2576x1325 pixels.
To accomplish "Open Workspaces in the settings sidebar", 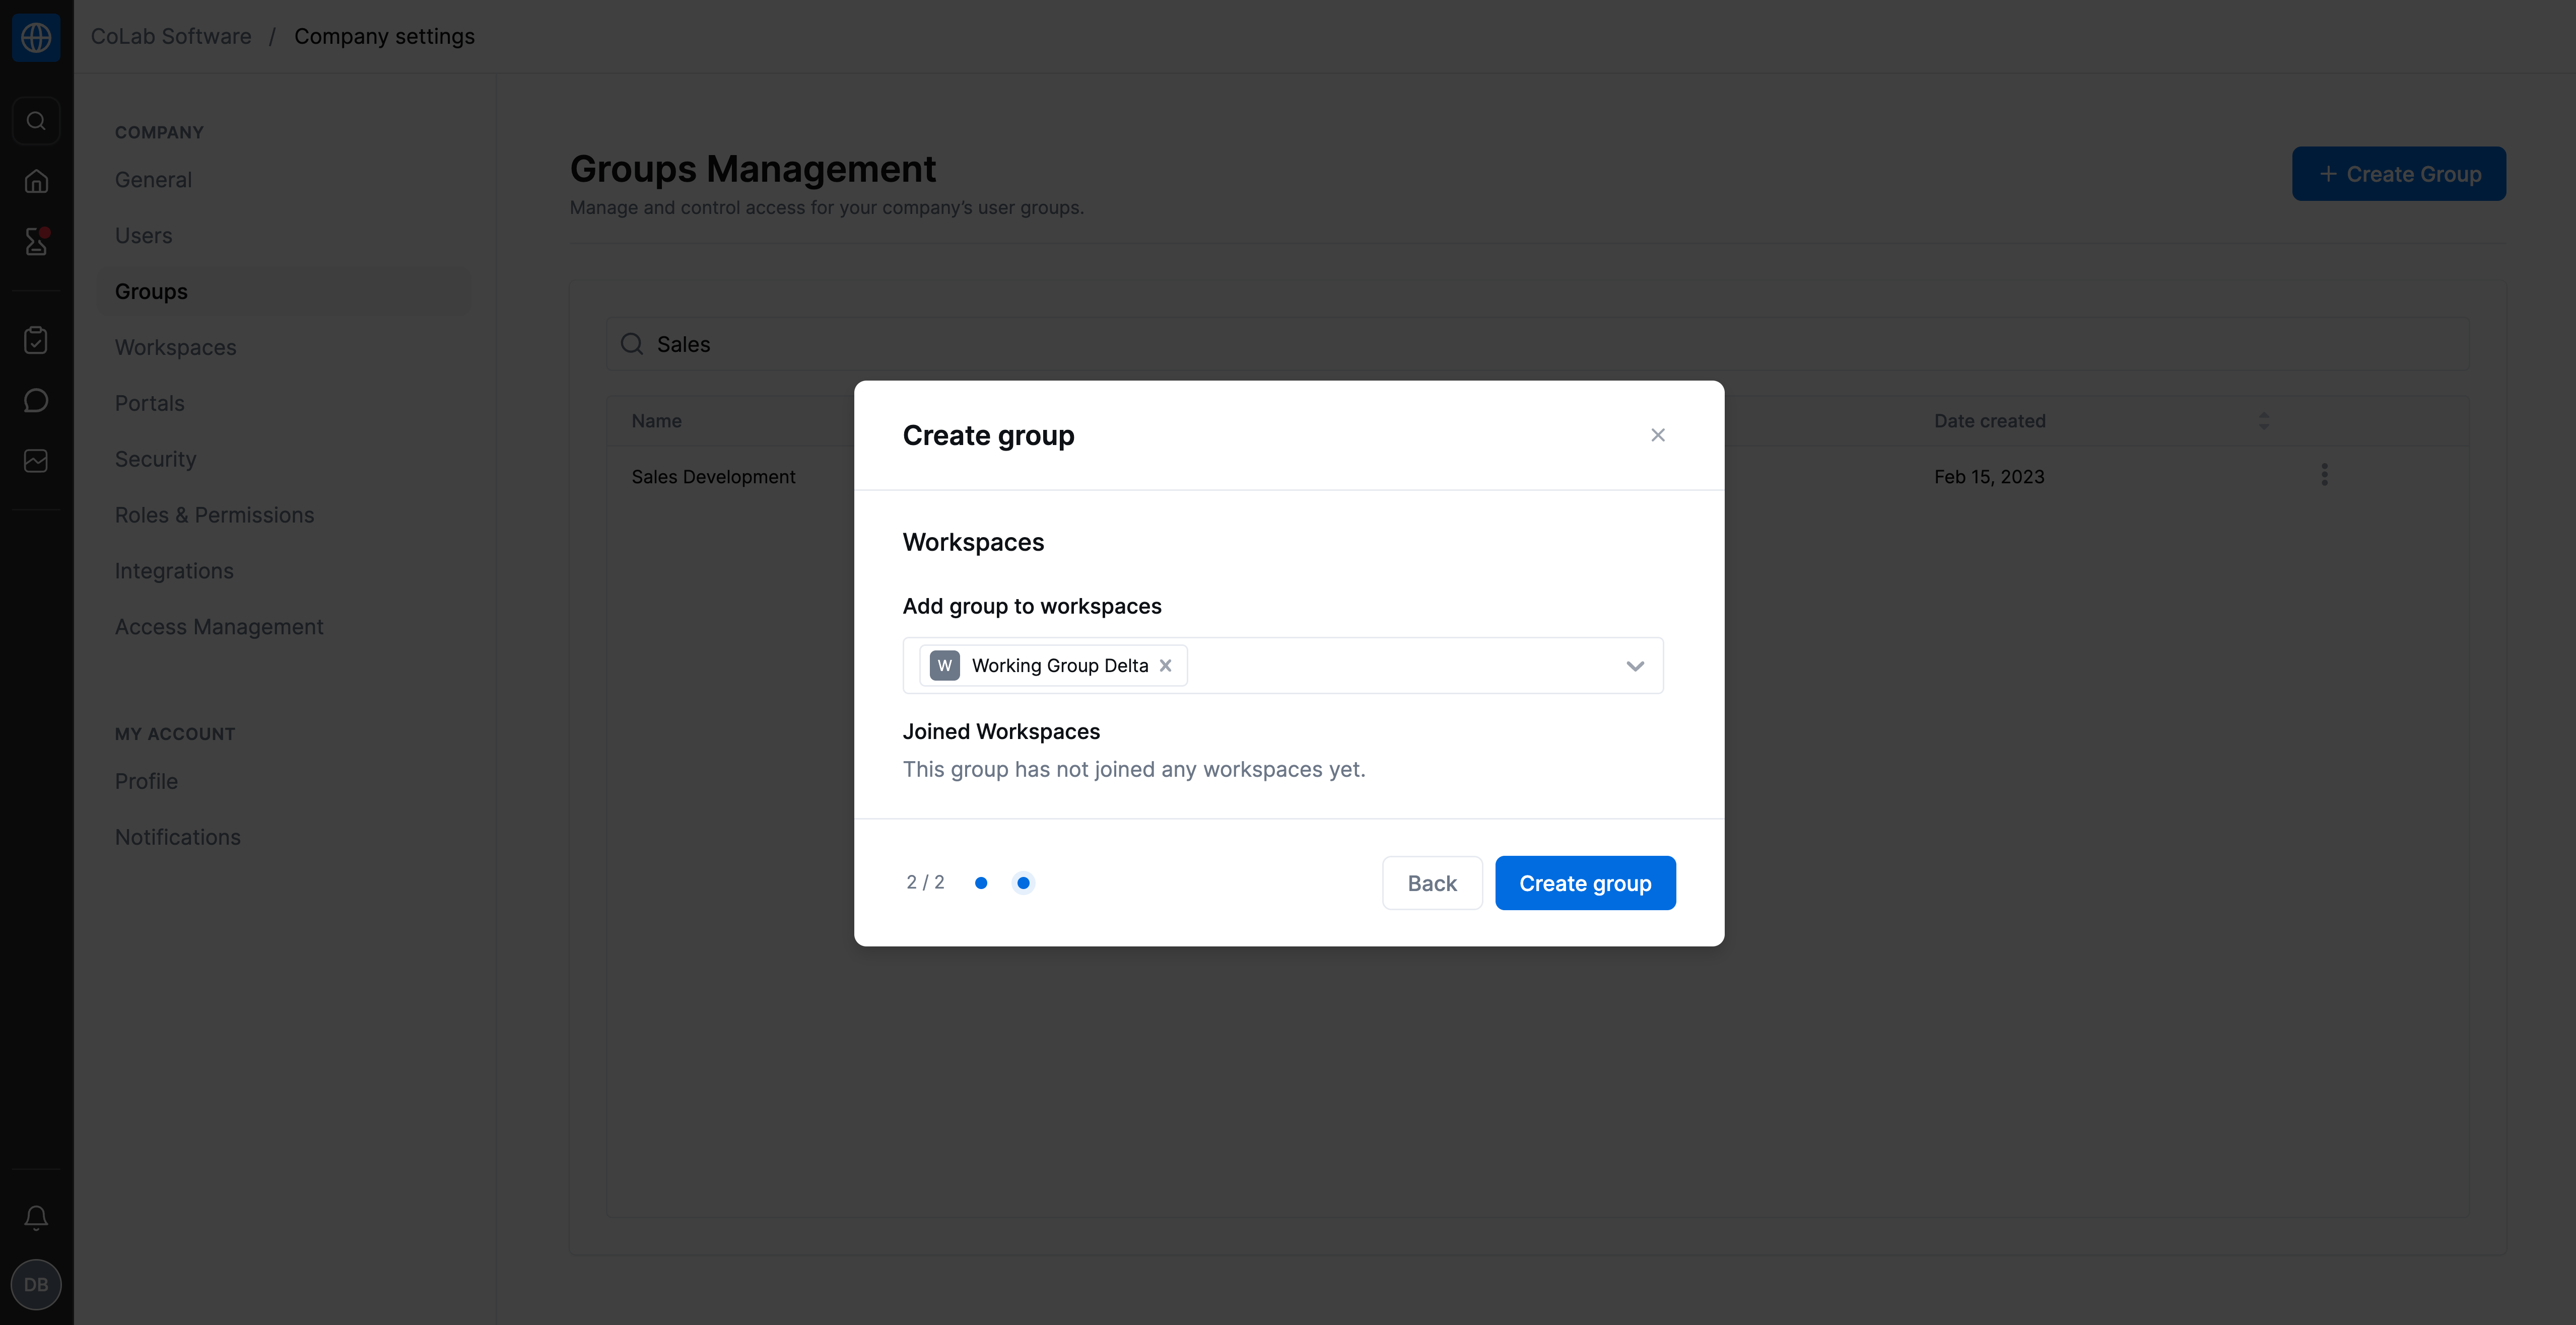I will tap(175, 348).
